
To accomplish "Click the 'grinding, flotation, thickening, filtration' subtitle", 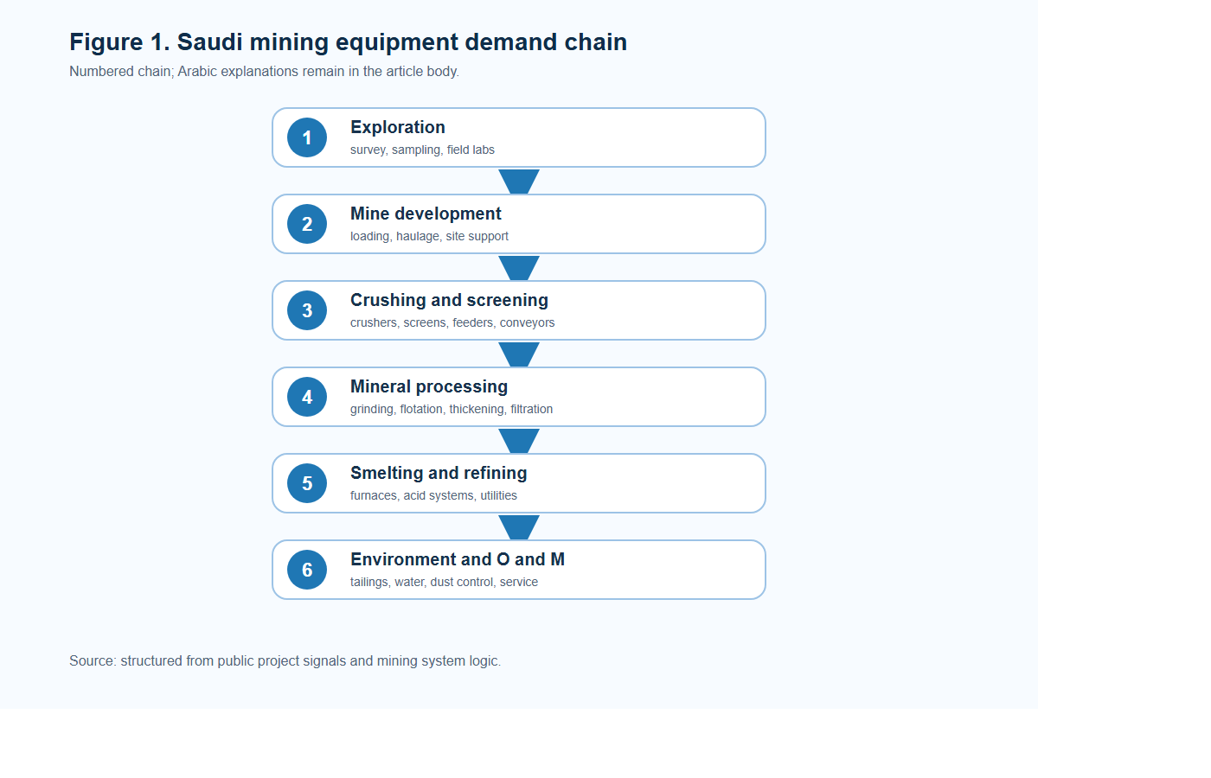I will [x=452, y=409].
